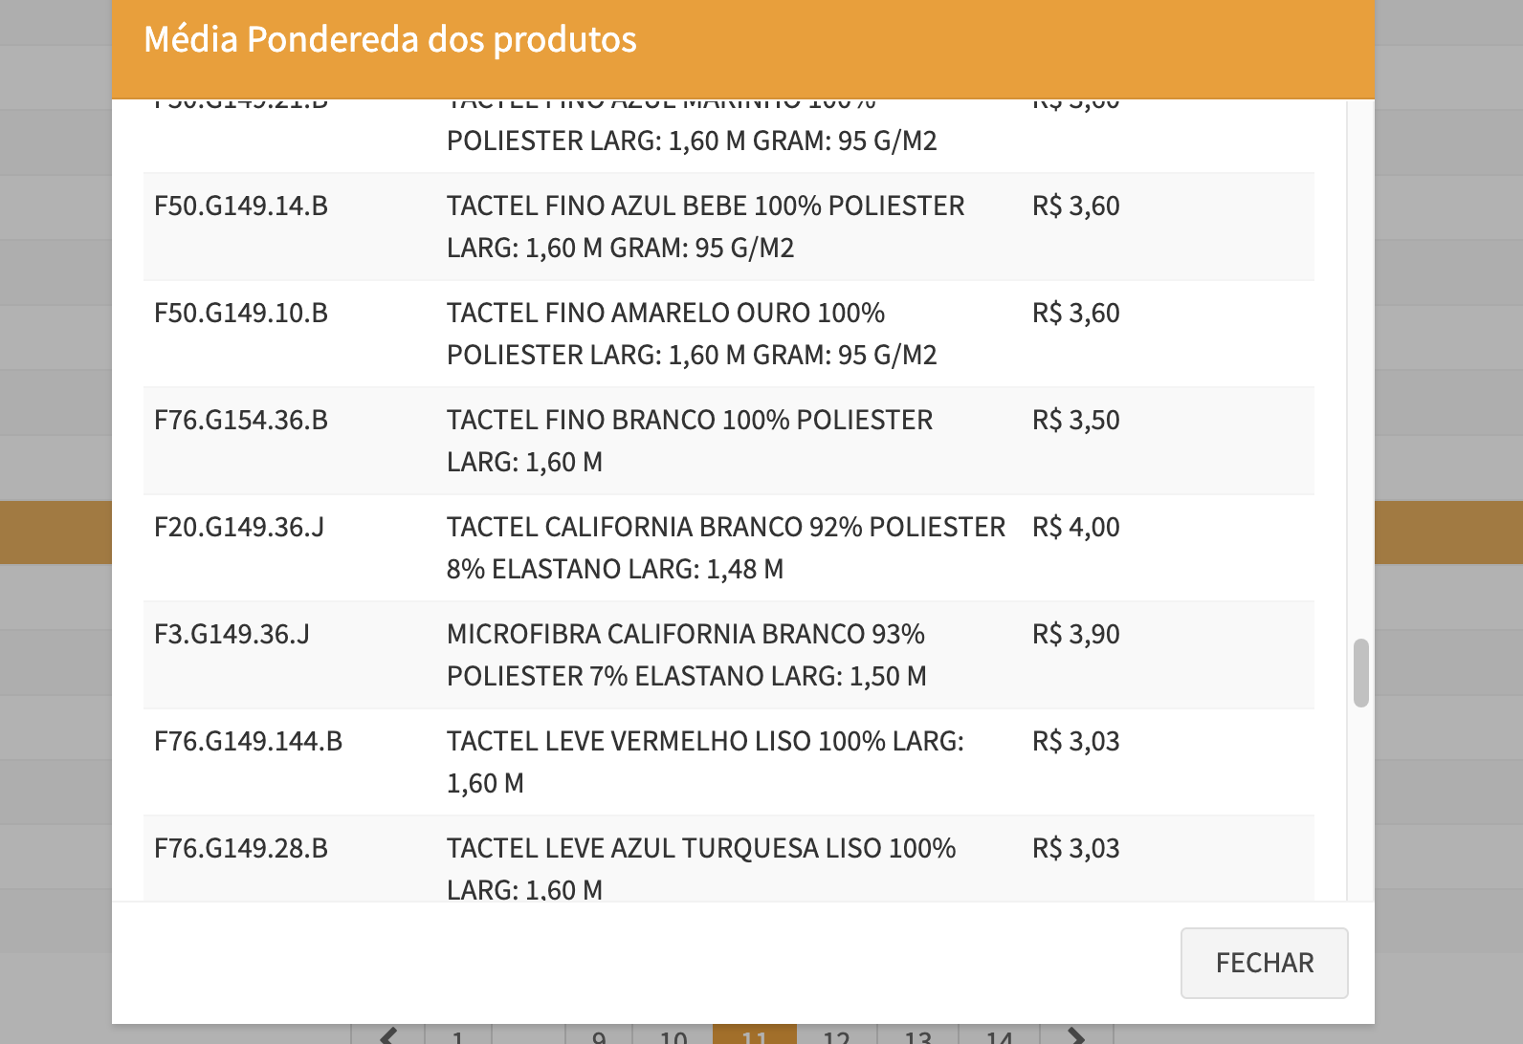Go to the previous page arrow
Screen dimensions: 1523x1044
coord(388,1035)
